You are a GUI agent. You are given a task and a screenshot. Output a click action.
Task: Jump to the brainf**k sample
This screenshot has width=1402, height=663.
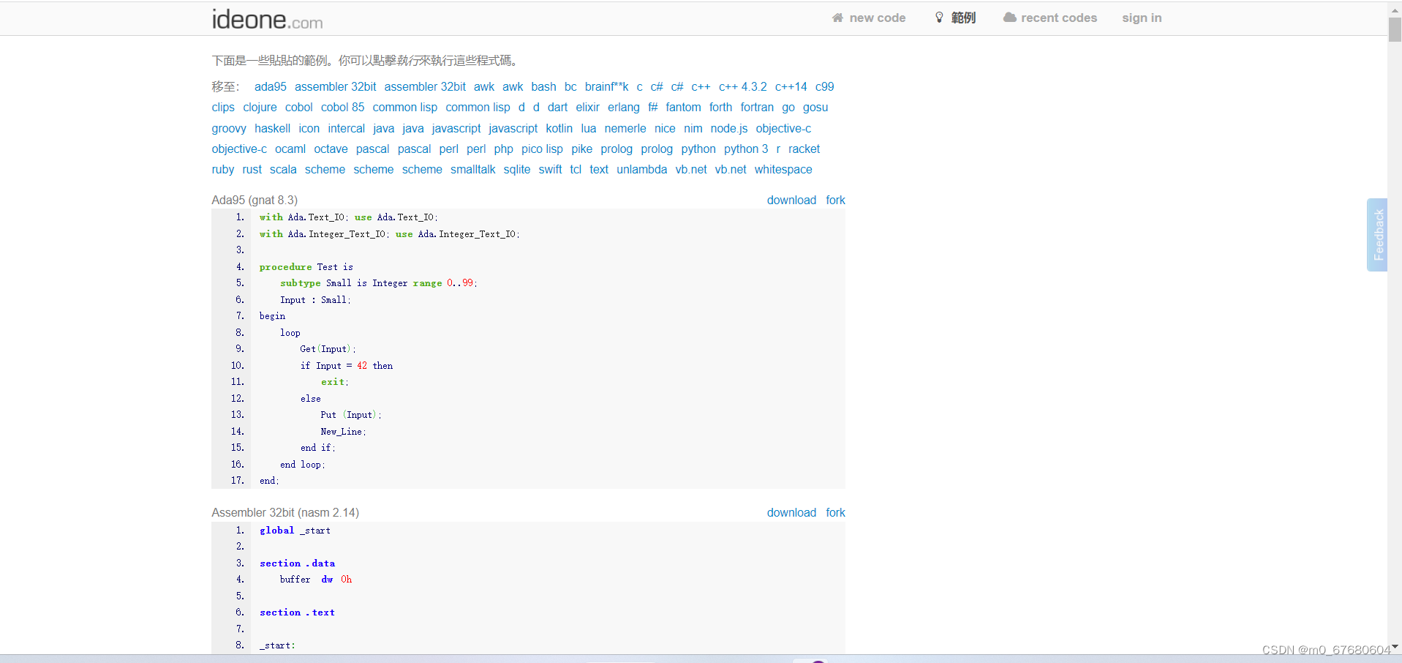tap(606, 86)
